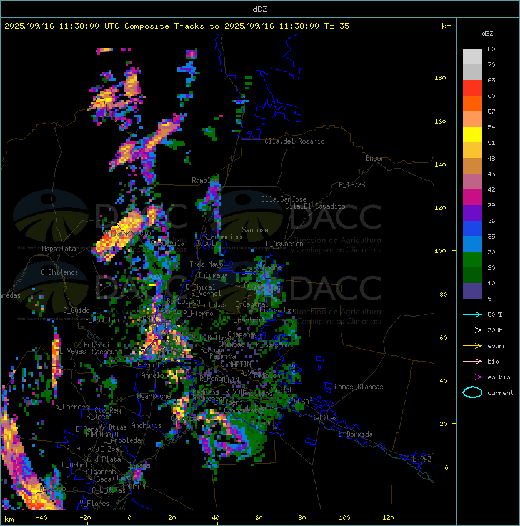
Task: Click the 180 km vertical axis tick label
Action: pyautogui.click(x=440, y=78)
